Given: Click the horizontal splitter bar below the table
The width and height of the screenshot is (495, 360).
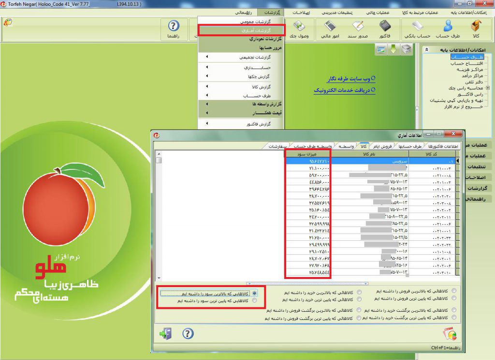Looking at the screenshot, I should [307, 283].
